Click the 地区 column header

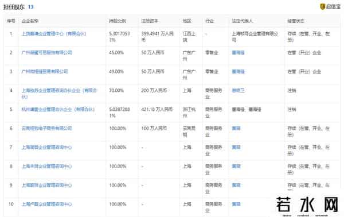[x=187, y=21]
